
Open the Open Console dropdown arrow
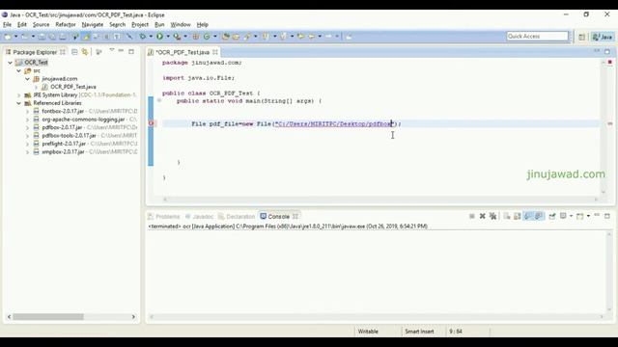(588, 216)
